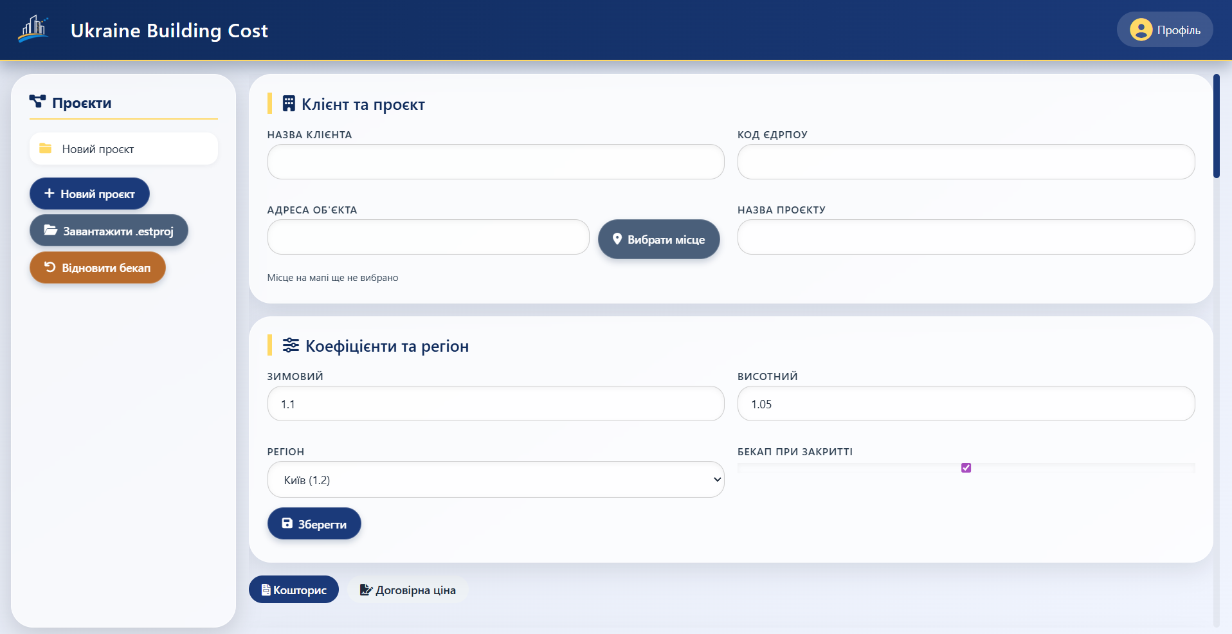The width and height of the screenshot is (1232, 634).
Task: Click the profile avatar icon
Action: point(1141,30)
